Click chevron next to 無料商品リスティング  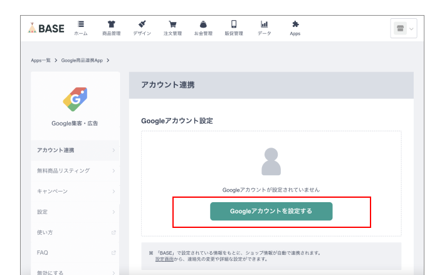(x=113, y=171)
